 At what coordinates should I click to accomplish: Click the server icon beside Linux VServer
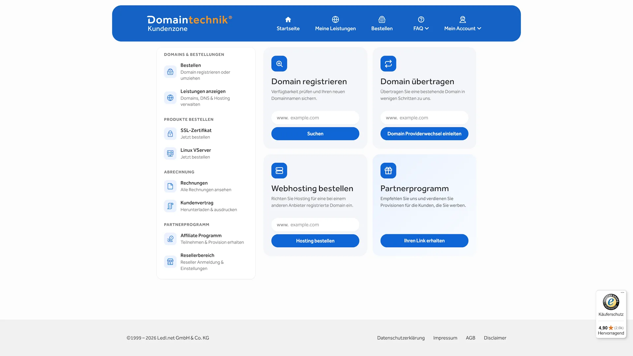point(170,153)
